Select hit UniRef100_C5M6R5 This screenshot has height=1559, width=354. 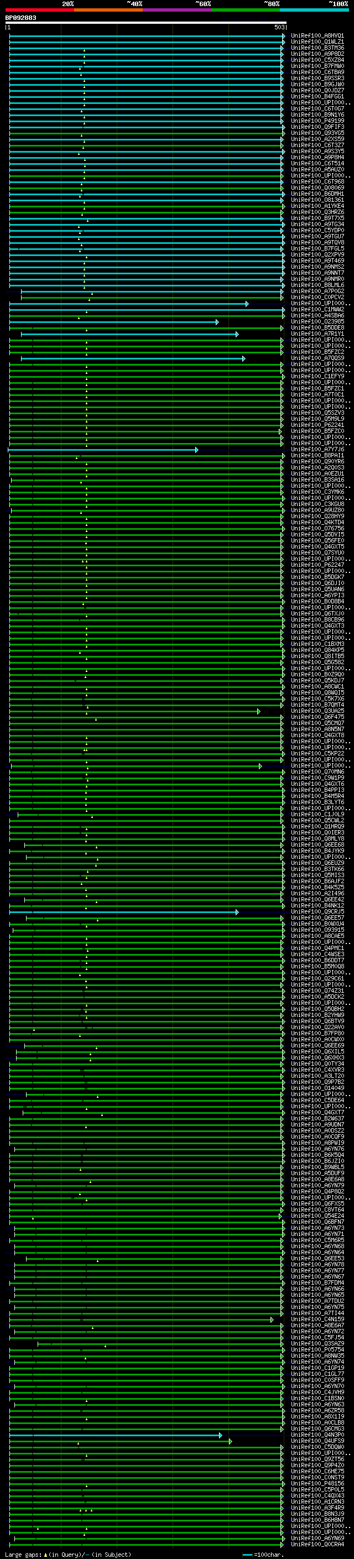click(x=317, y=1239)
